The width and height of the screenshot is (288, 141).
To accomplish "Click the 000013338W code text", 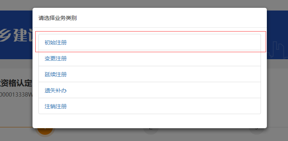I will coord(16,94).
